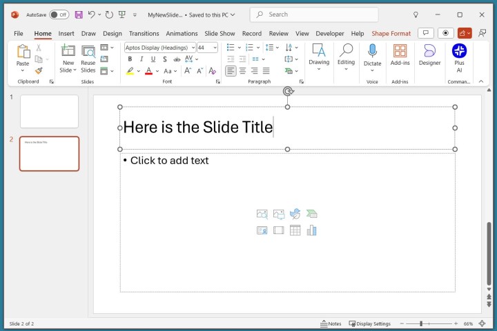Save the presentation using the floppy disk icon
Viewport: 497px width, 331px height.
79,14
